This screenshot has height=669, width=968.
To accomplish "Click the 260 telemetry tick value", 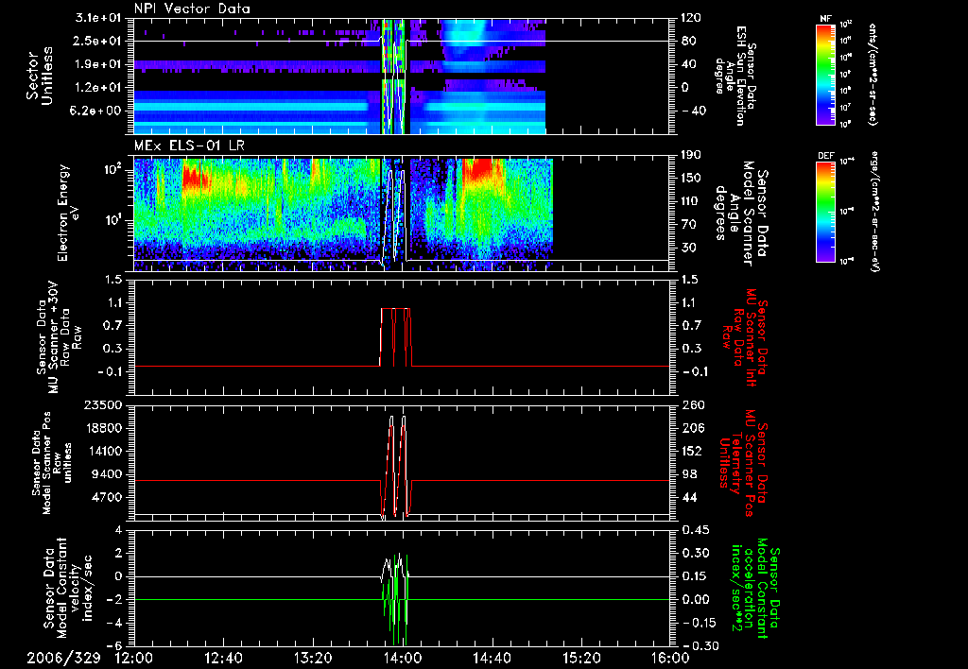I will (x=691, y=404).
